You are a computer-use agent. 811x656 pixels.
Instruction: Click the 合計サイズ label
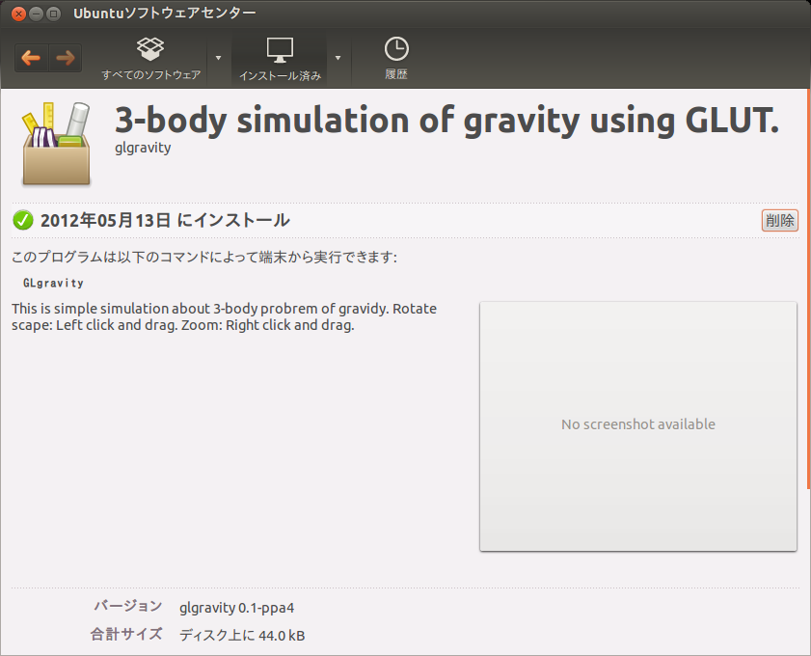point(126,634)
